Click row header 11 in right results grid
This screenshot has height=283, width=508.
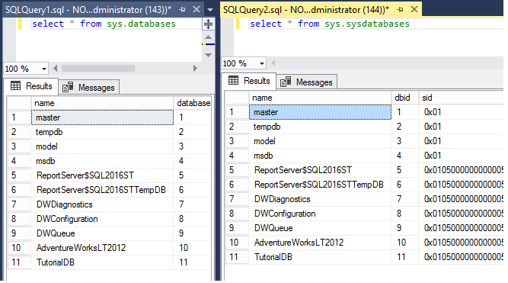[x=237, y=257]
